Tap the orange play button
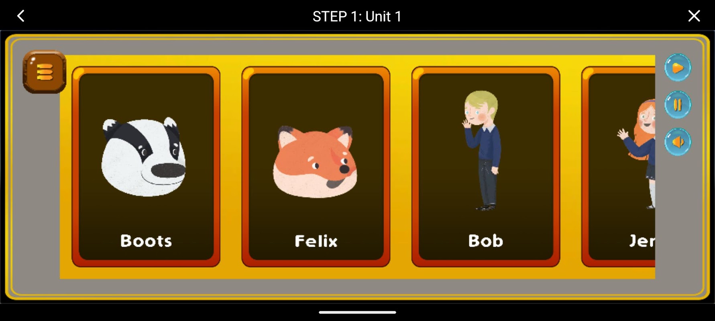This screenshot has width=715, height=321. [678, 67]
